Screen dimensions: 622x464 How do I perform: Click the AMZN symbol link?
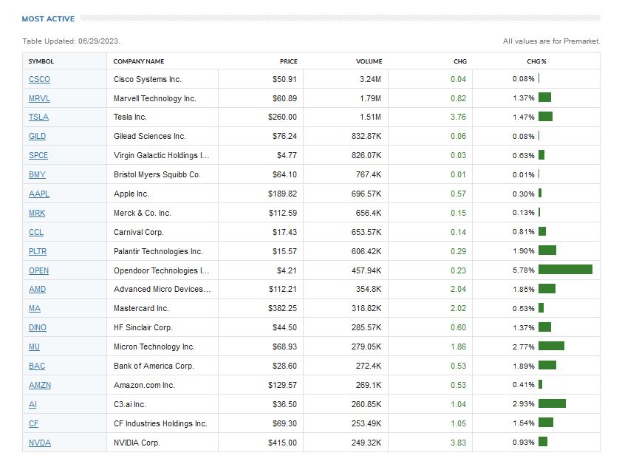pyautogui.click(x=40, y=386)
